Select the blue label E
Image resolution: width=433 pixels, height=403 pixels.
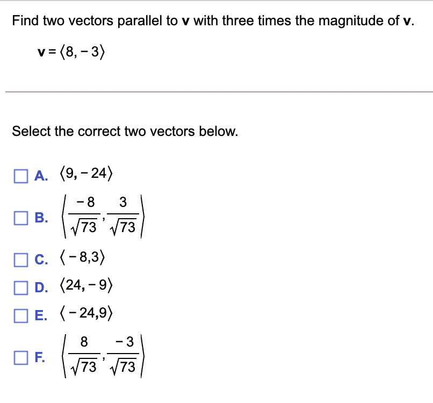[x=40, y=314]
